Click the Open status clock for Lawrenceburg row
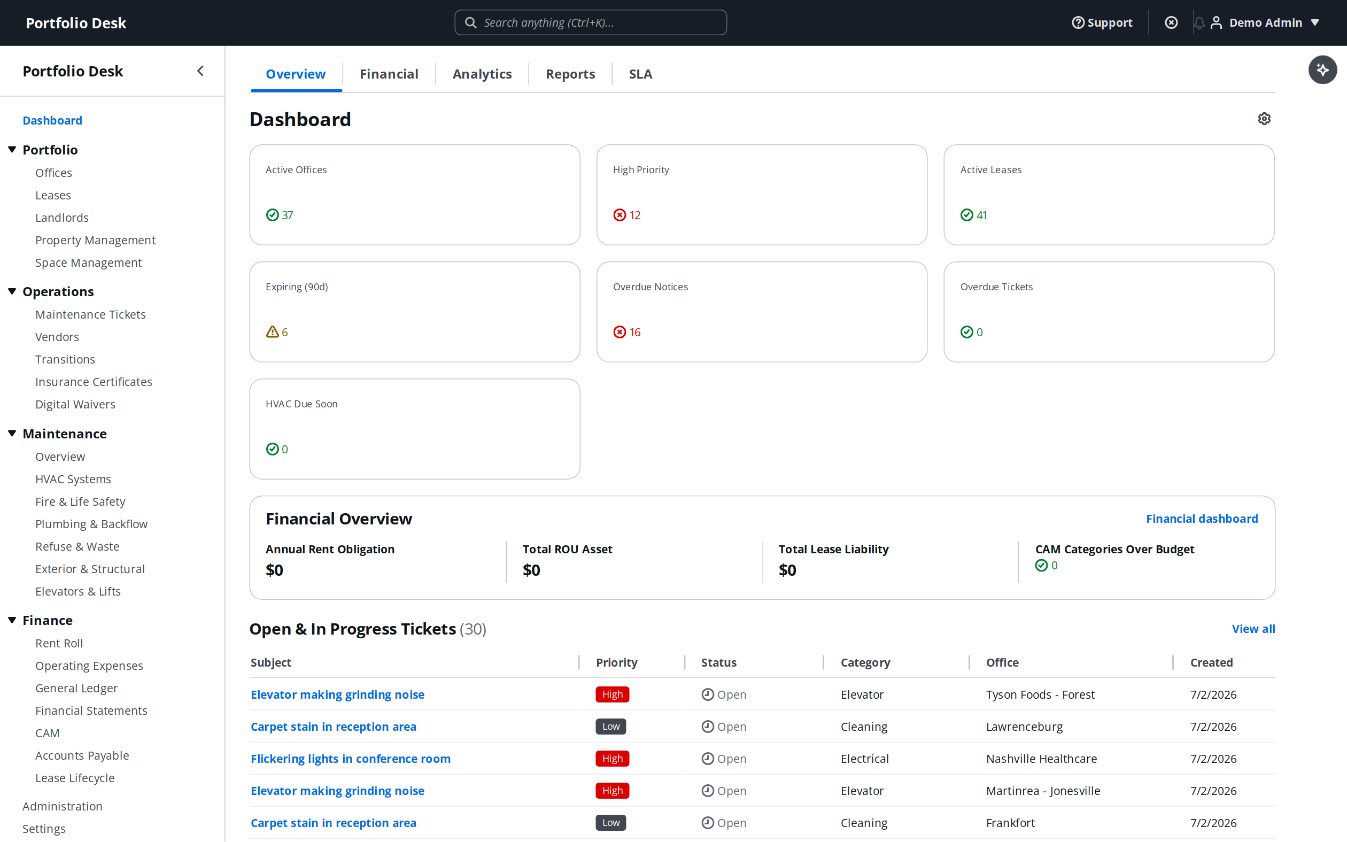 click(x=708, y=727)
